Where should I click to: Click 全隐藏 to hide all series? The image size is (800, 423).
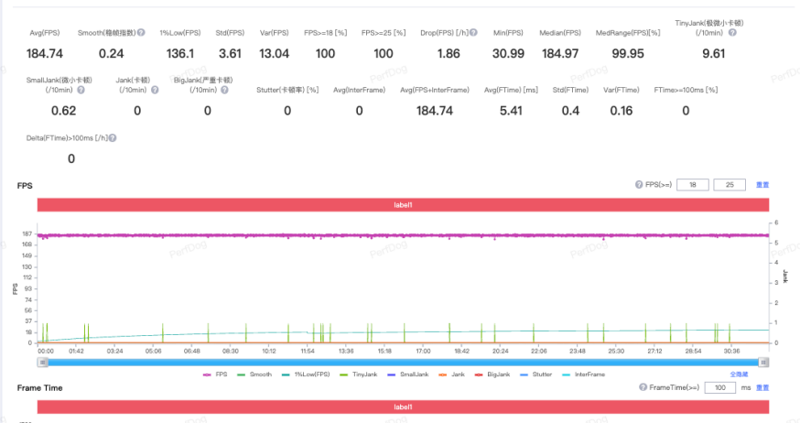pyautogui.click(x=739, y=374)
